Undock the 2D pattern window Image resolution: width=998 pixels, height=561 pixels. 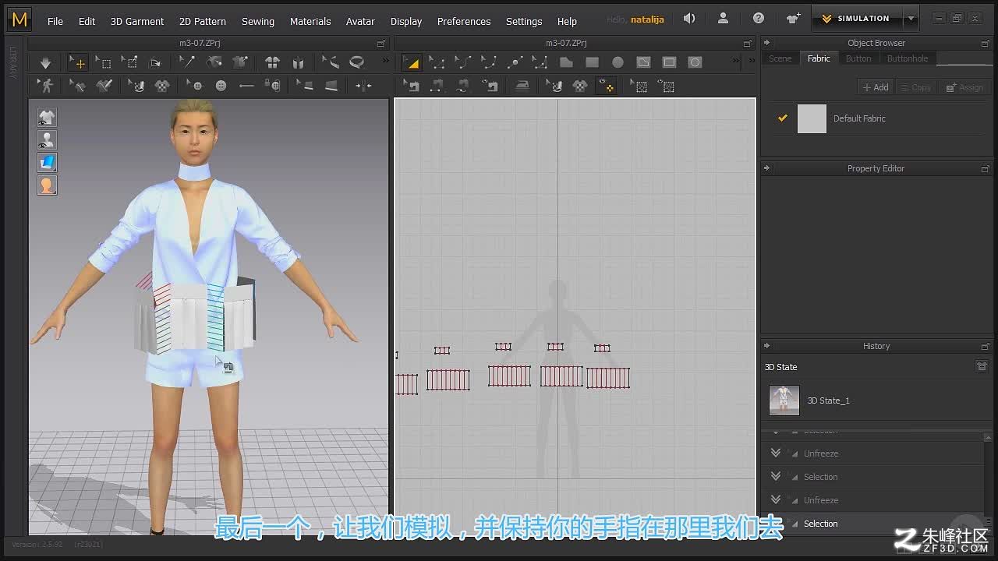[747, 44]
